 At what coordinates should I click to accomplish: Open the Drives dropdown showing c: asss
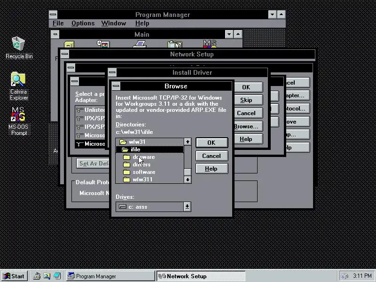point(153,207)
